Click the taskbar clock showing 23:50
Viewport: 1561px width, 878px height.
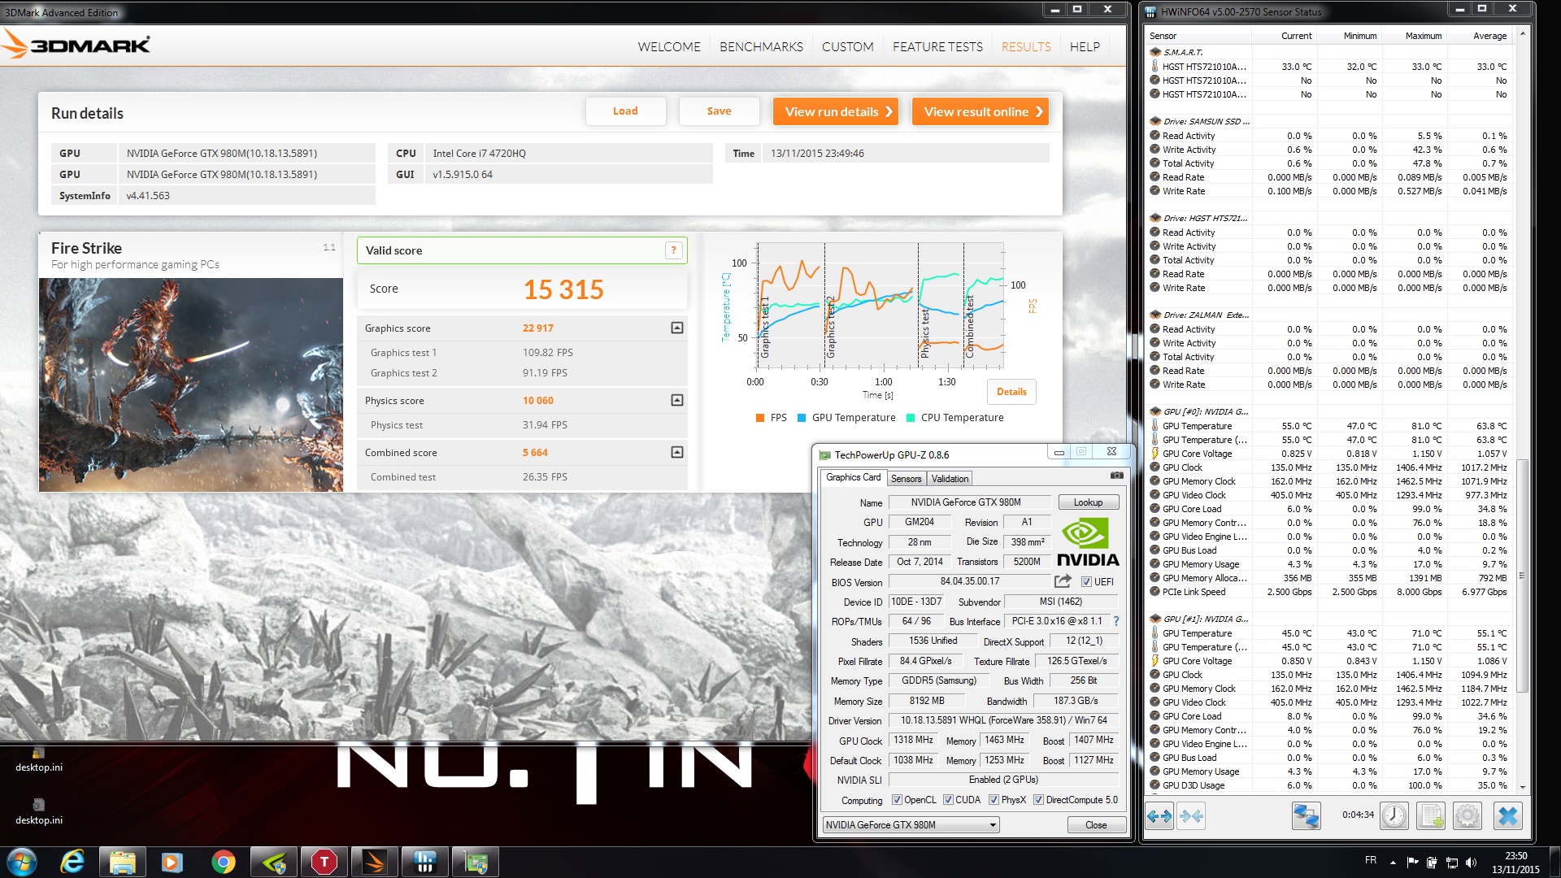tap(1515, 862)
